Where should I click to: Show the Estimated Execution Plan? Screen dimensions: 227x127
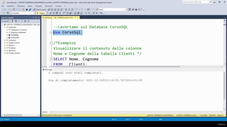(x=54, y=13)
